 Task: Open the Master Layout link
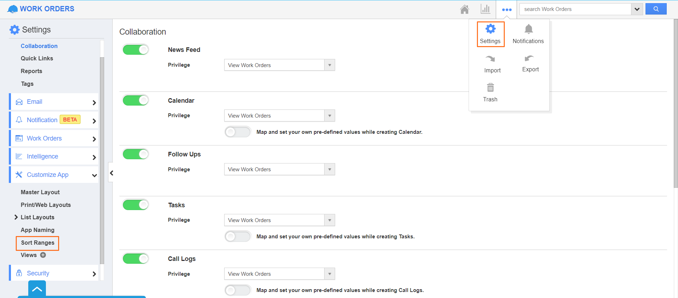point(40,192)
